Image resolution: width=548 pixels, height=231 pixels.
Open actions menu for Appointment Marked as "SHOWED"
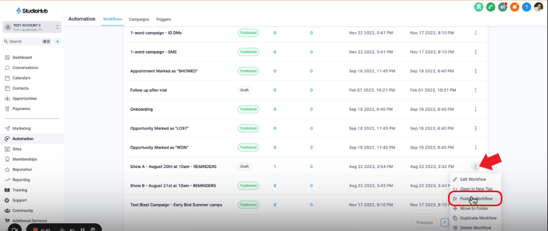(475, 71)
